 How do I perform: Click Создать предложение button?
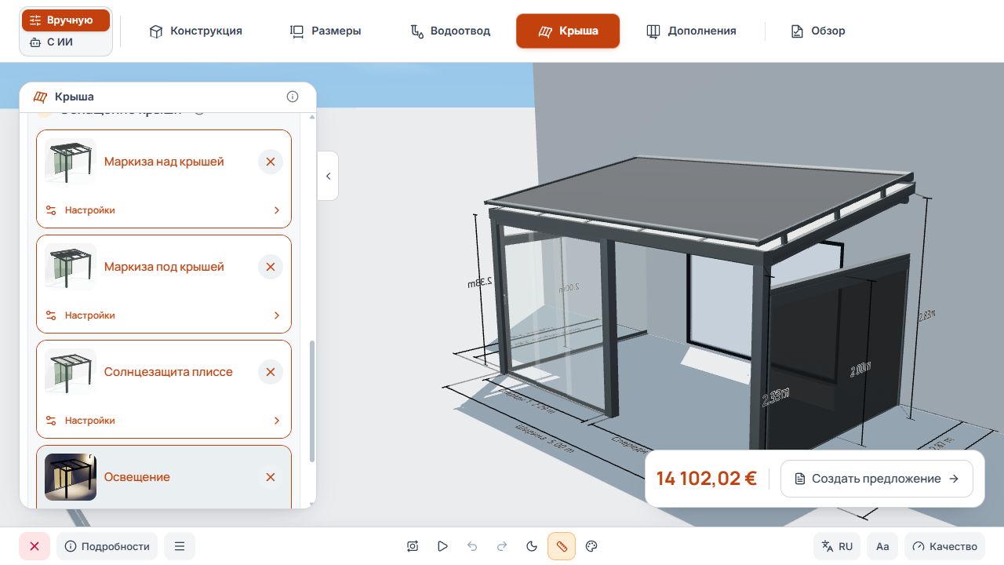click(x=877, y=479)
